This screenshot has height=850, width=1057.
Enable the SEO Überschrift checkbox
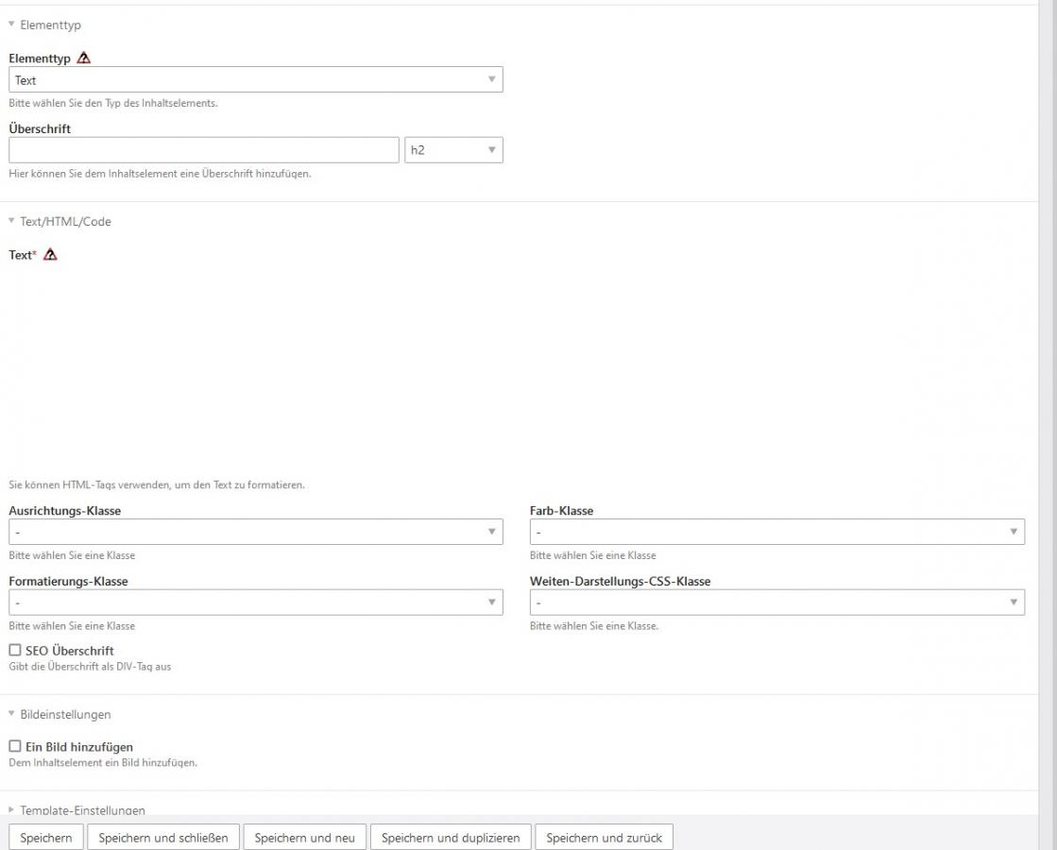(x=15, y=651)
